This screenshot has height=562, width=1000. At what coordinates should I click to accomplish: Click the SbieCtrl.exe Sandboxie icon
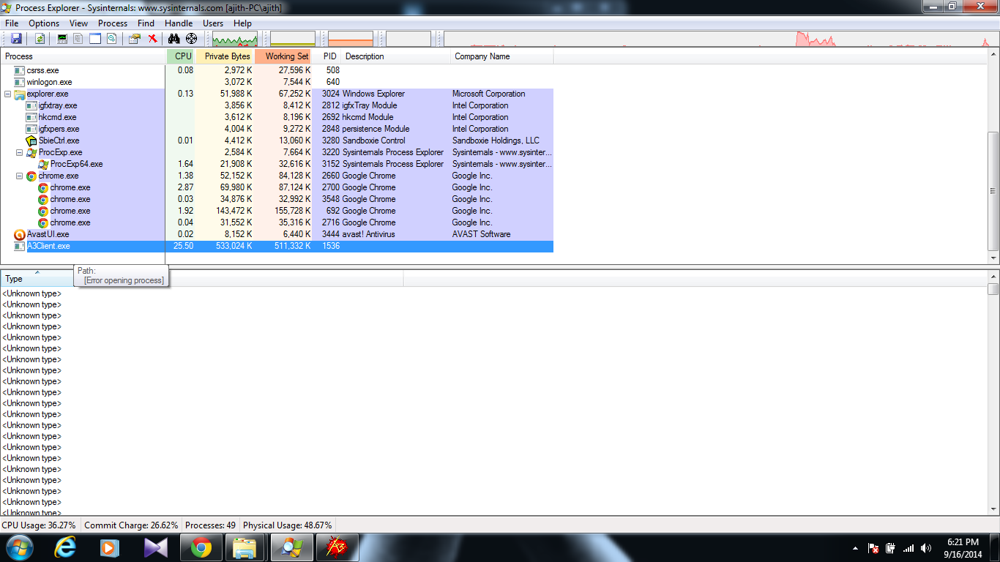pos(31,140)
